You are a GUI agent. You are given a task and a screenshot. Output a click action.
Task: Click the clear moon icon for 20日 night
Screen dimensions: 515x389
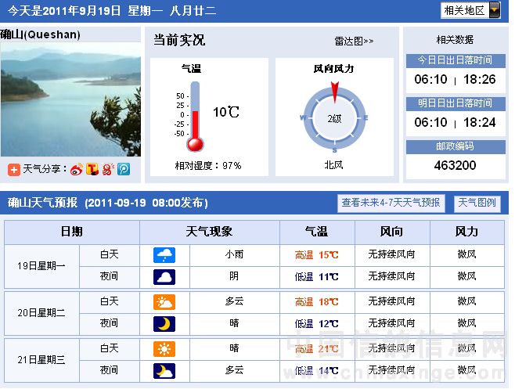click(164, 323)
